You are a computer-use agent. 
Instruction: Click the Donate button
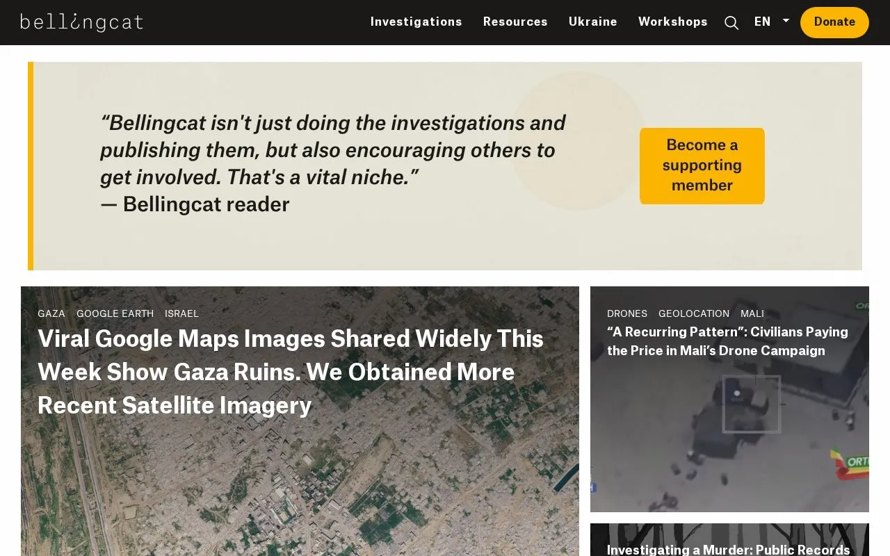tap(834, 22)
